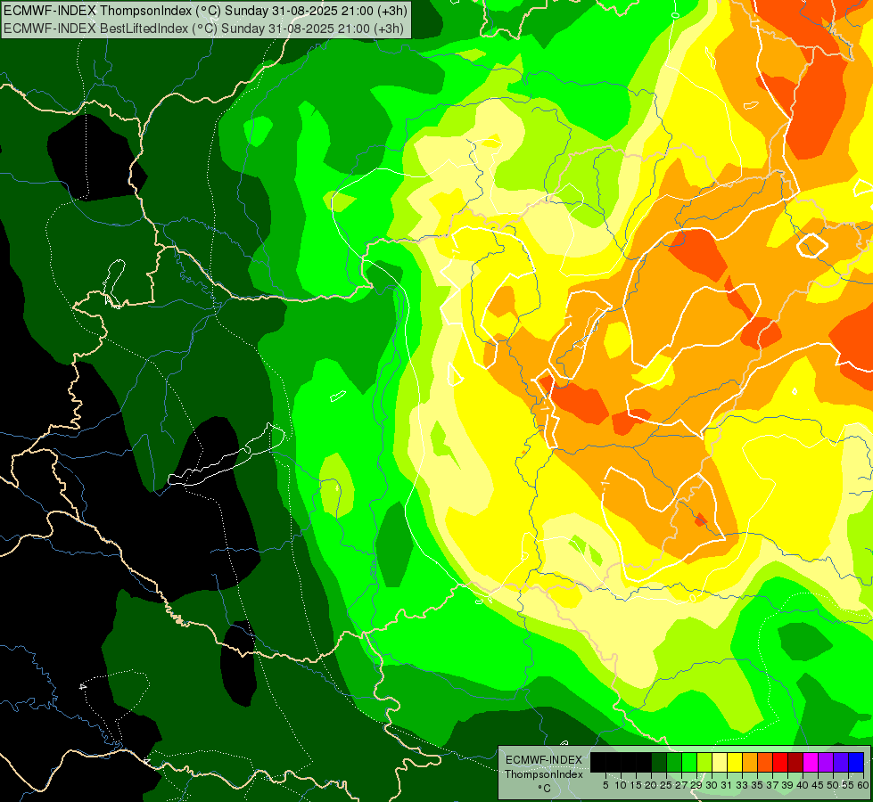Select the violet legend swatch between 50 and 55
Image resolution: width=873 pixels, height=802 pixels.
[x=841, y=762]
